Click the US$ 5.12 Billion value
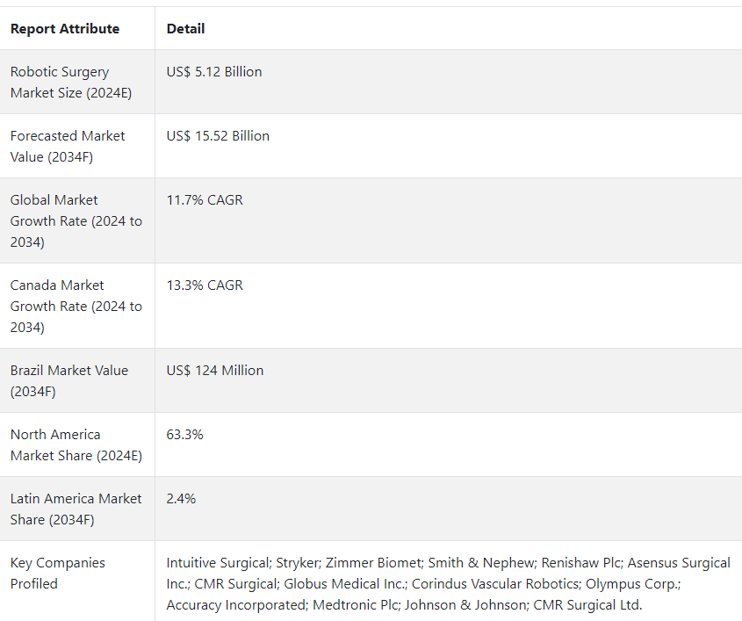Screen dimensions: 742x621 tap(214, 71)
